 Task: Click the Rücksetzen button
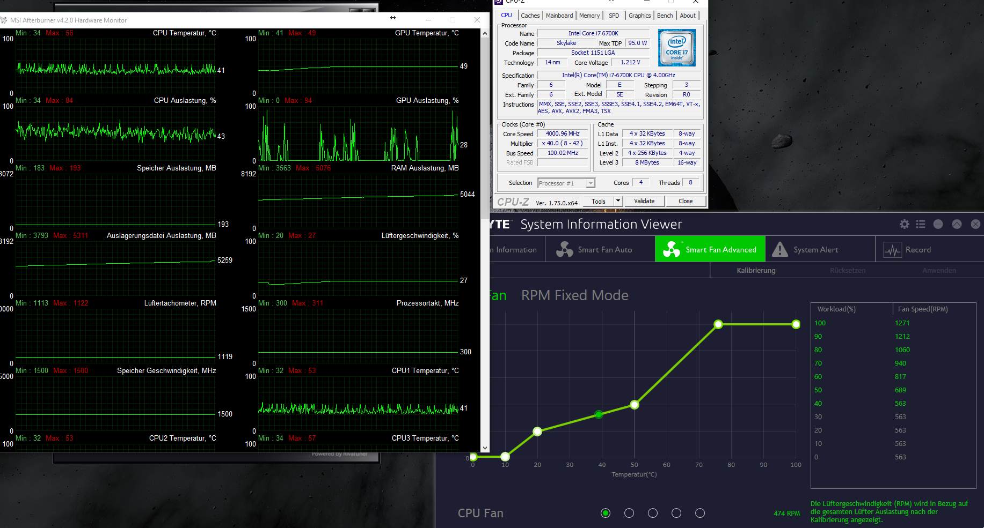848,270
